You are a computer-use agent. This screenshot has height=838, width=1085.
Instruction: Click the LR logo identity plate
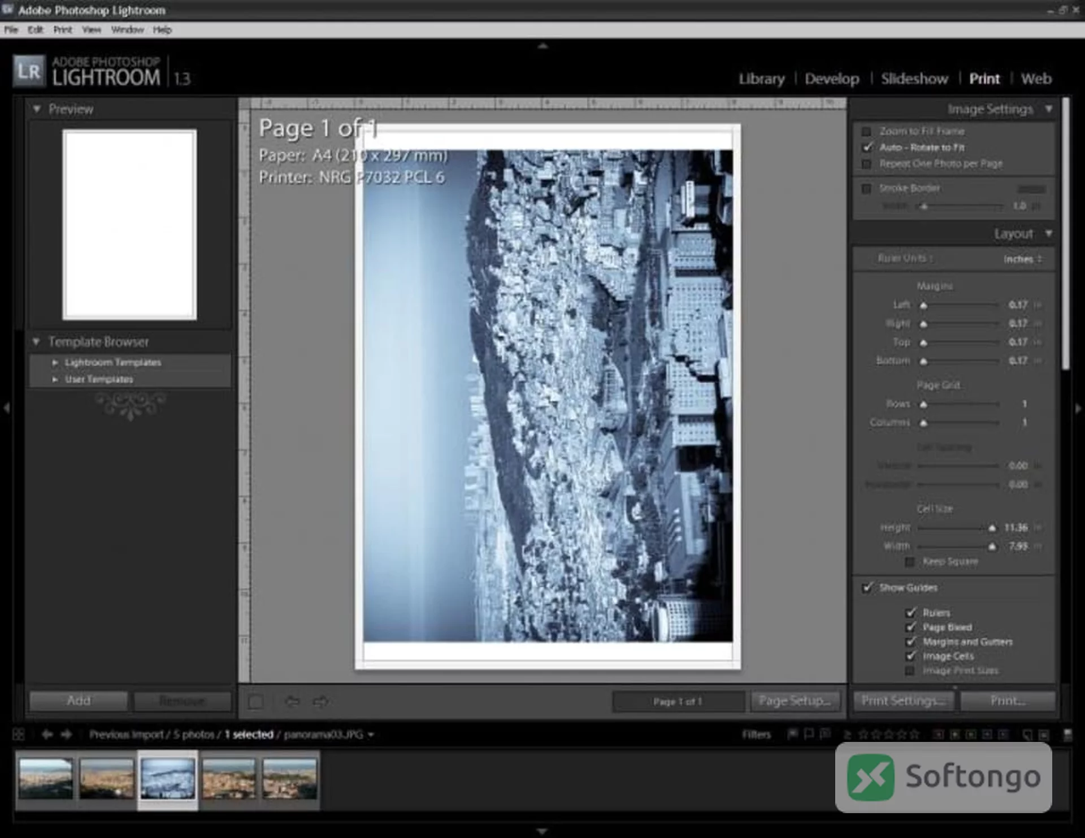point(29,71)
